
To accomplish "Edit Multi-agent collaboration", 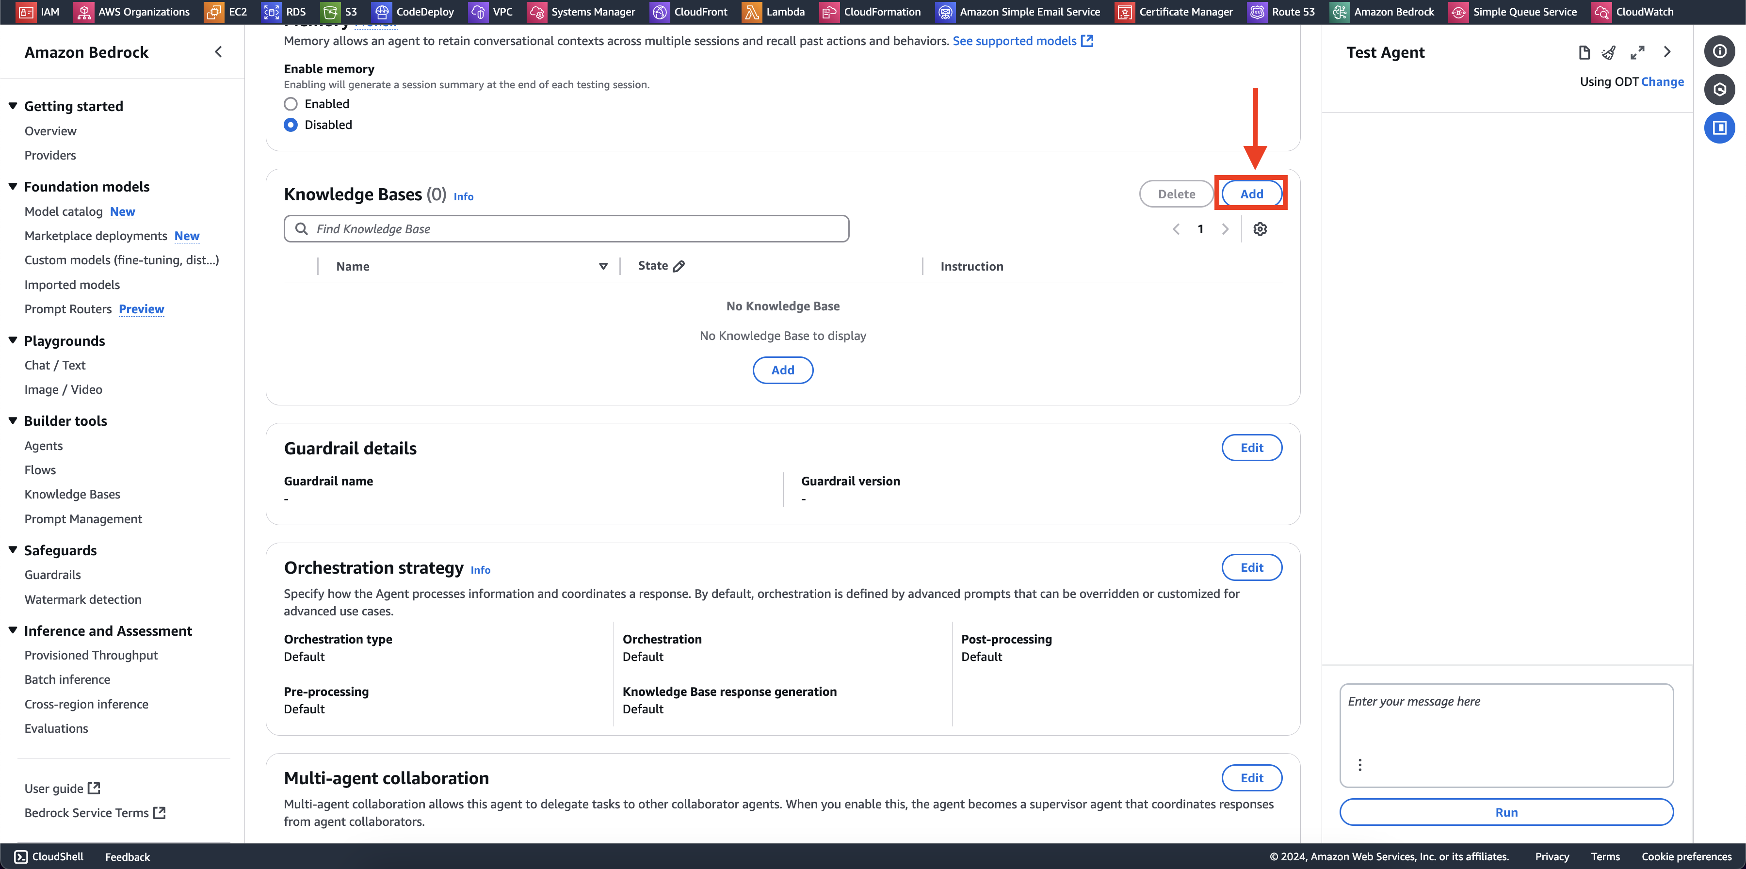I will pos(1252,777).
